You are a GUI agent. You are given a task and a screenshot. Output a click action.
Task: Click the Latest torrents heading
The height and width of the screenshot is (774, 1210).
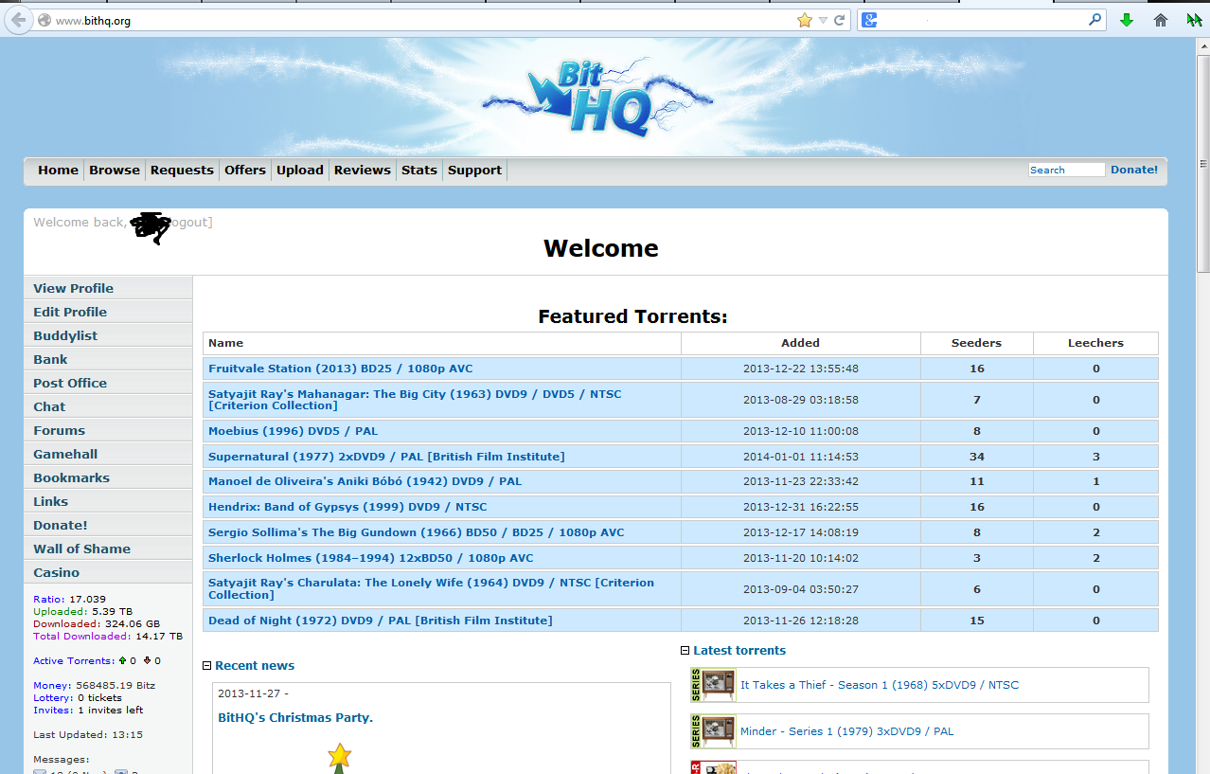tap(739, 651)
